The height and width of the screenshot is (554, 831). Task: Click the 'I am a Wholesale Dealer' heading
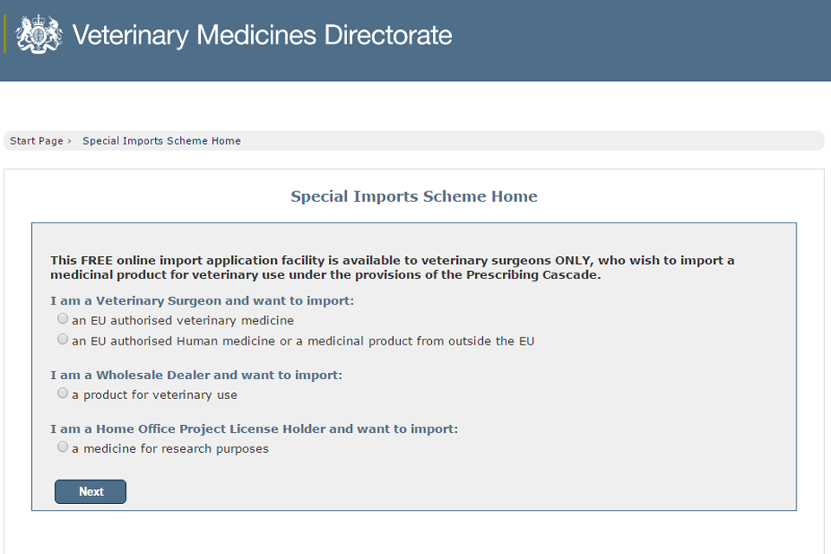[196, 375]
